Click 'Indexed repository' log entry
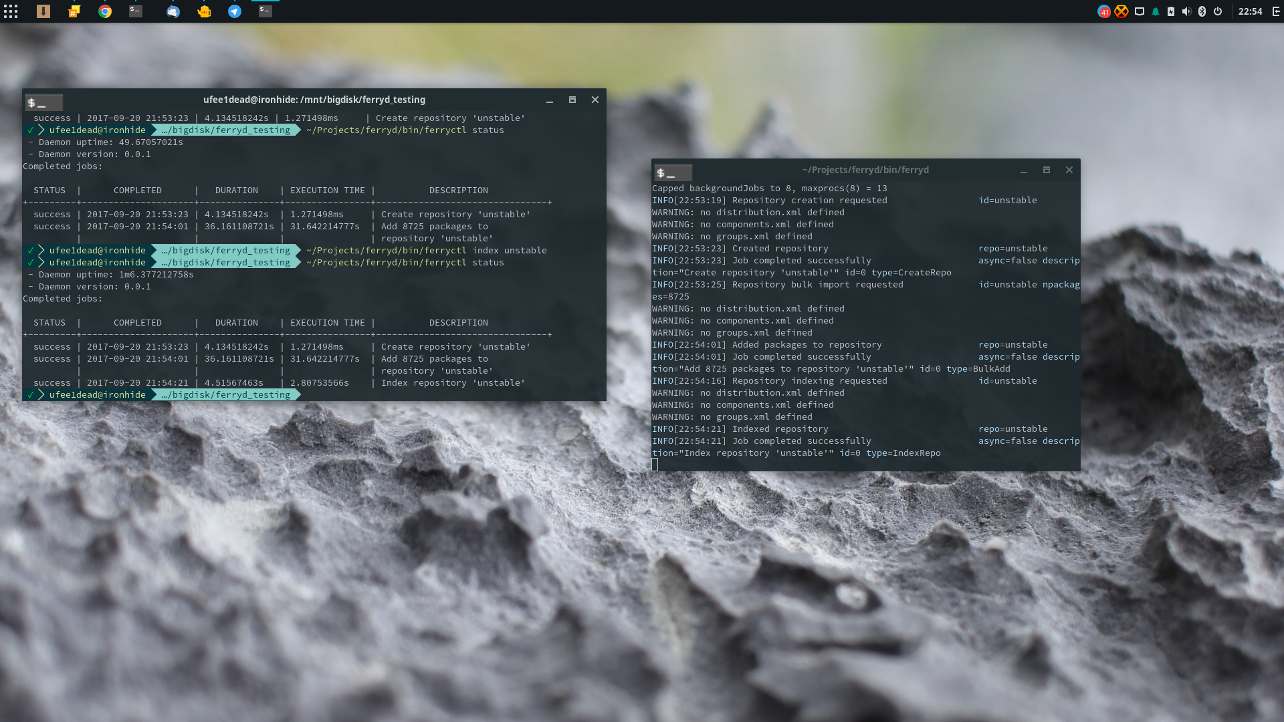The image size is (1284, 722). 780,429
